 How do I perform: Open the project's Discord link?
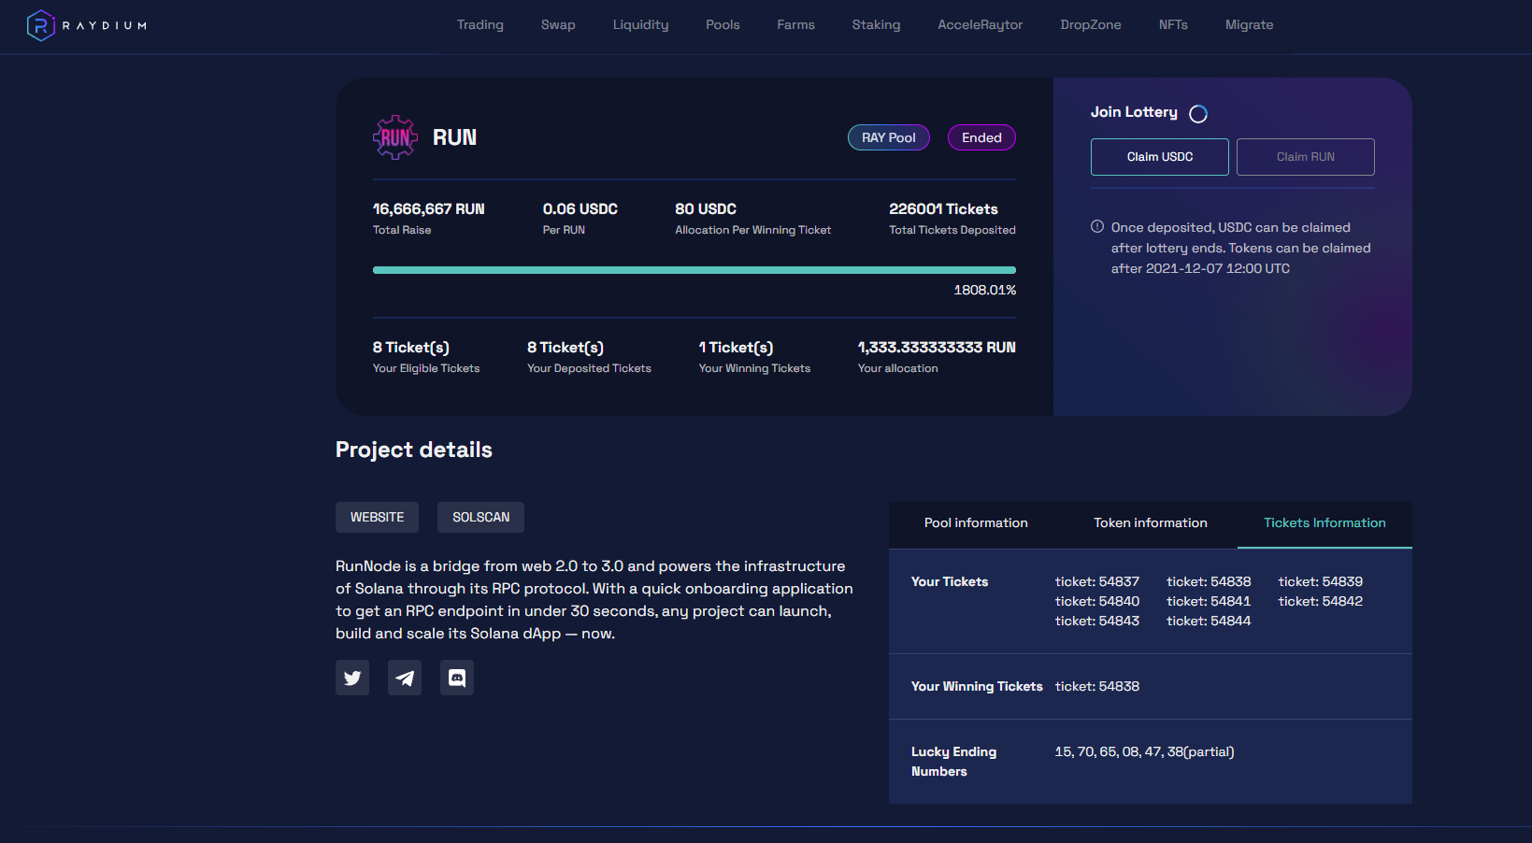pos(457,678)
